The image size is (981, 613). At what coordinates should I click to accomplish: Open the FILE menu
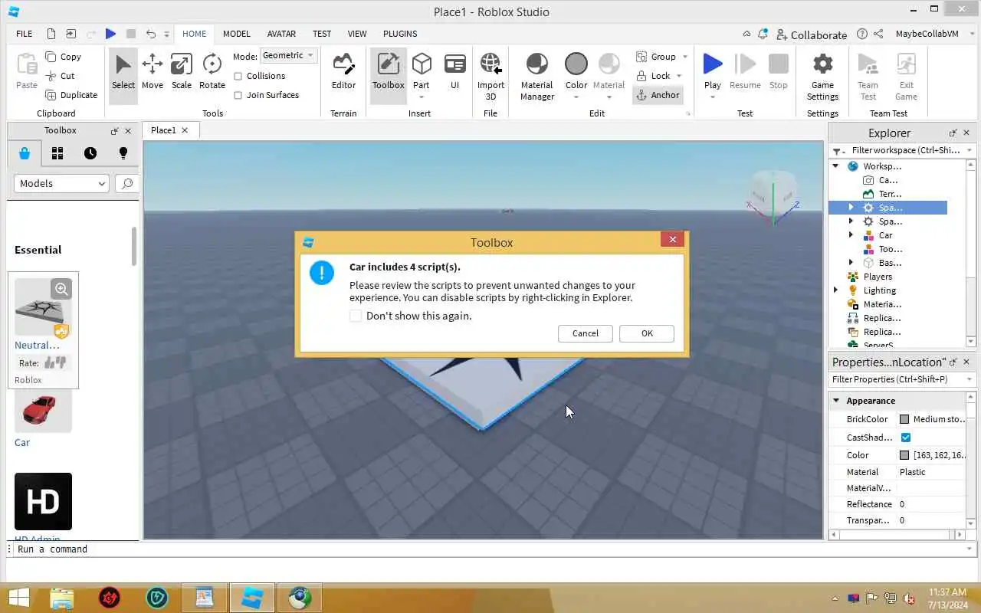click(25, 34)
